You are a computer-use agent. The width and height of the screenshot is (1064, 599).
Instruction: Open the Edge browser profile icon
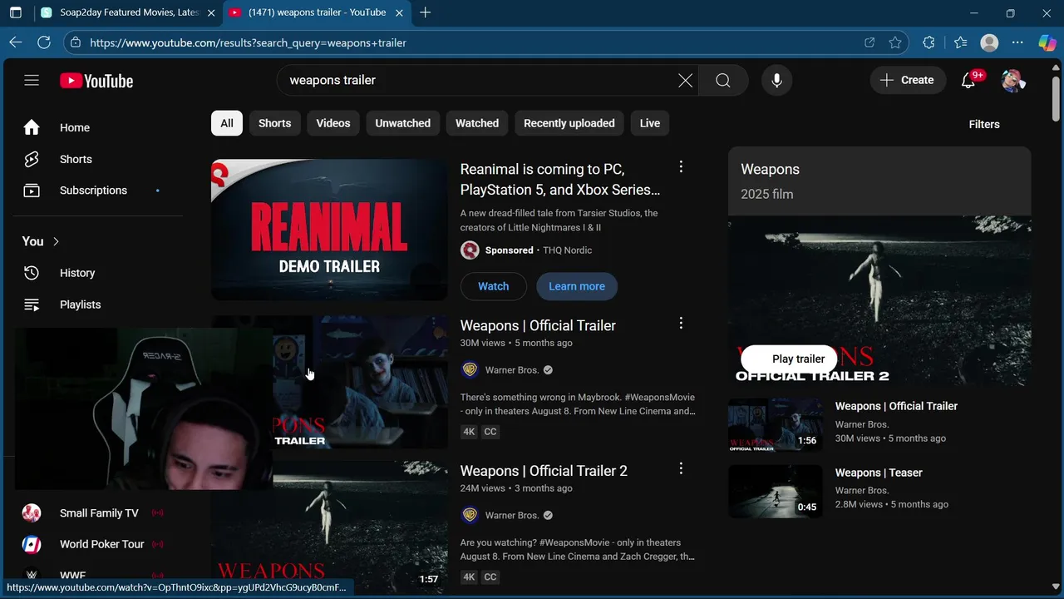(x=989, y=42)
